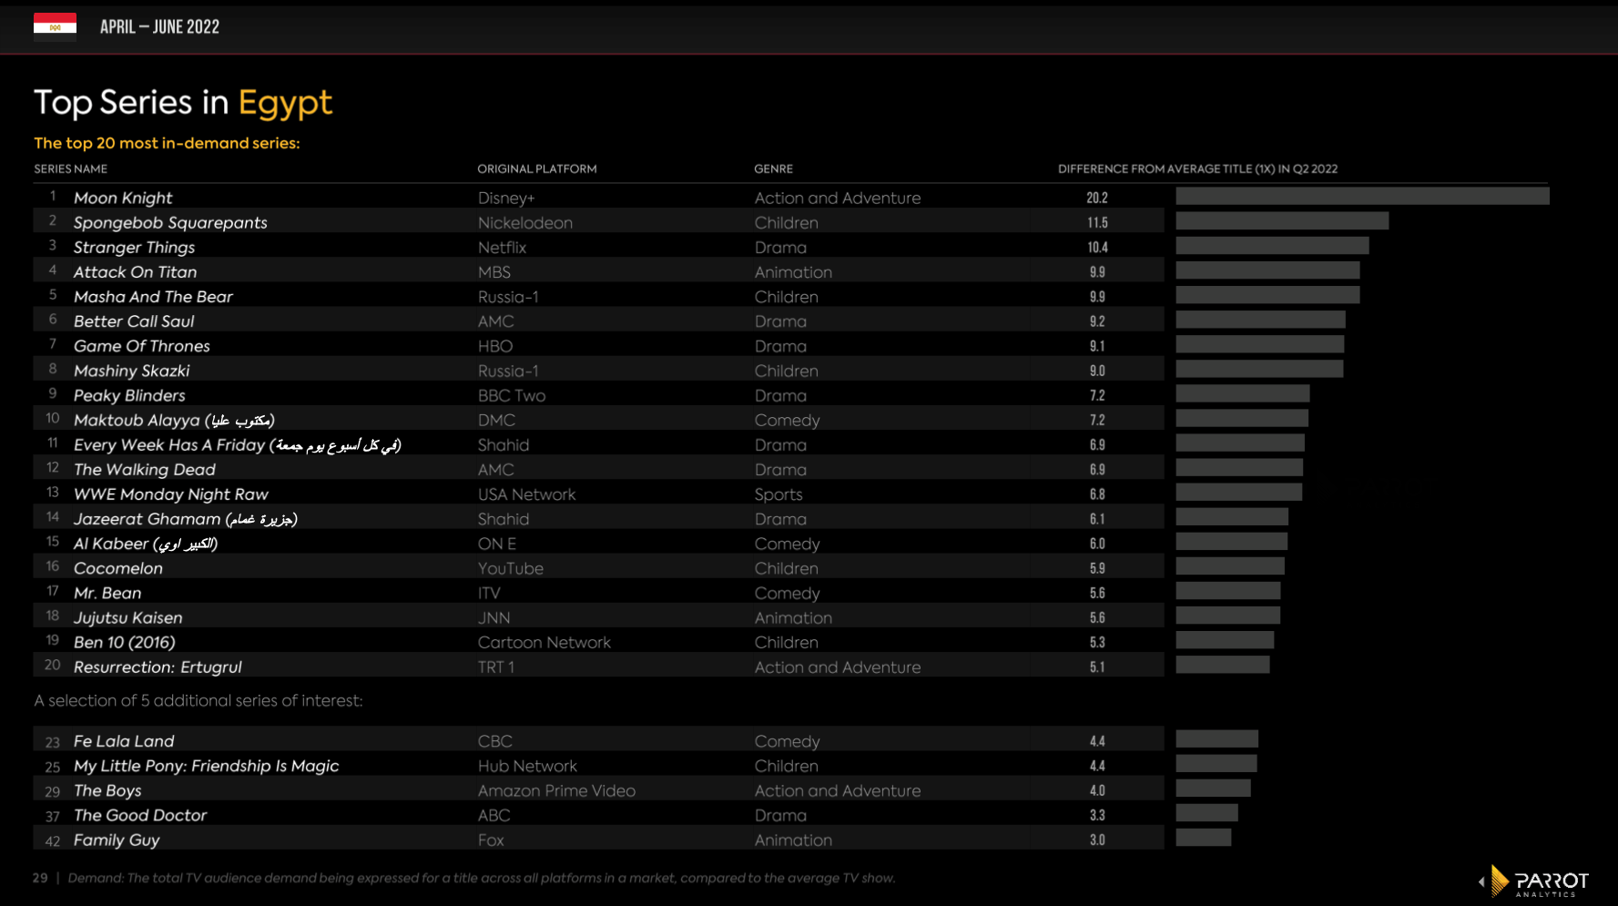Click the series name 'Stranger Things'
The height and width of the screenshot is (906, 1618).
[134, 247]
